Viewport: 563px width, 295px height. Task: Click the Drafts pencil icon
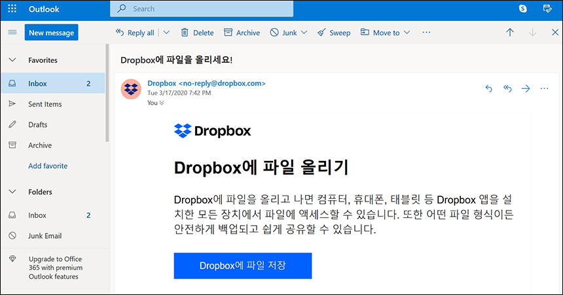tap(12, 124)
